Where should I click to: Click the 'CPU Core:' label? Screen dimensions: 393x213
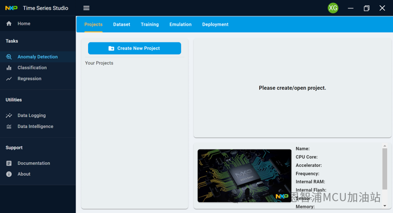tap(307, 157)
